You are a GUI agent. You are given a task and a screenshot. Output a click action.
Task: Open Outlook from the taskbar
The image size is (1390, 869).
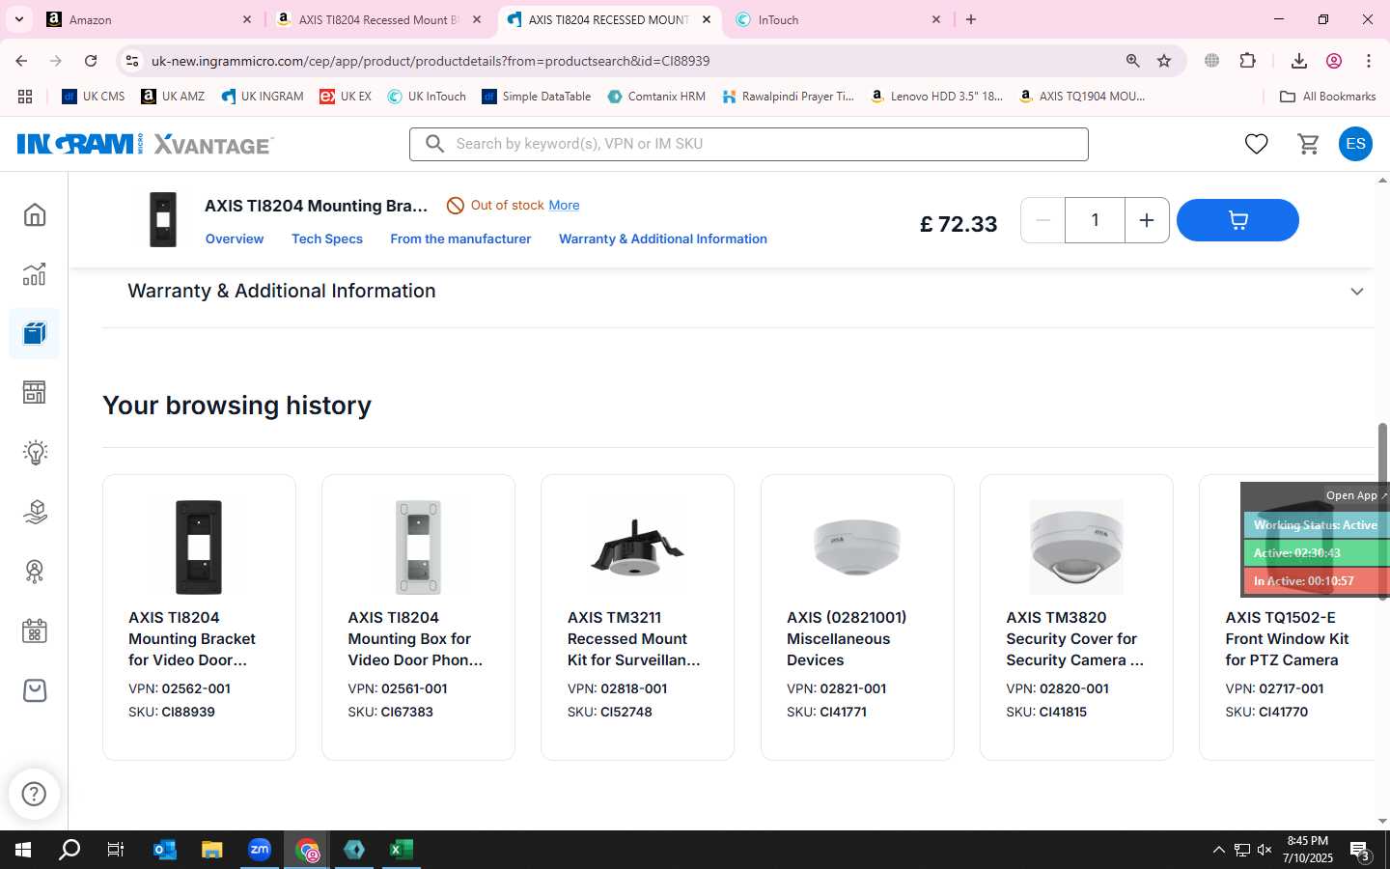pyautogui.click(x=165, y=850)
